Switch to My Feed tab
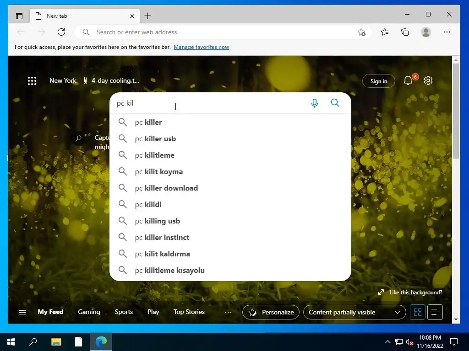 coord(50,312)
